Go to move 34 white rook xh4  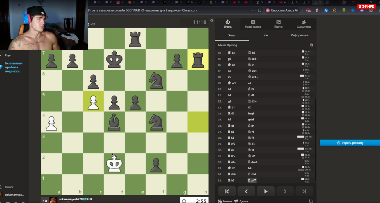pos(232,174)
